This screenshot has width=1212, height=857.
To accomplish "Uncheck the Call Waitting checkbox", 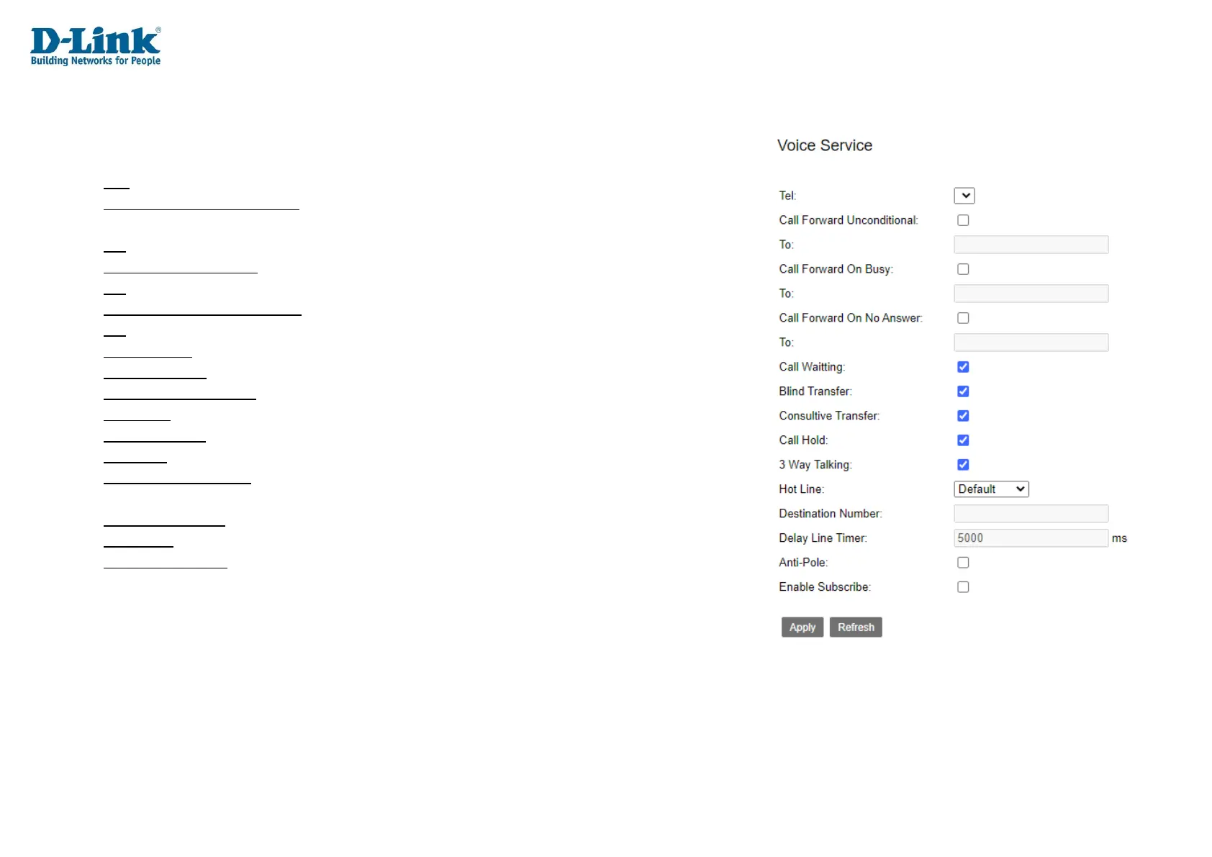I will 963,367.
